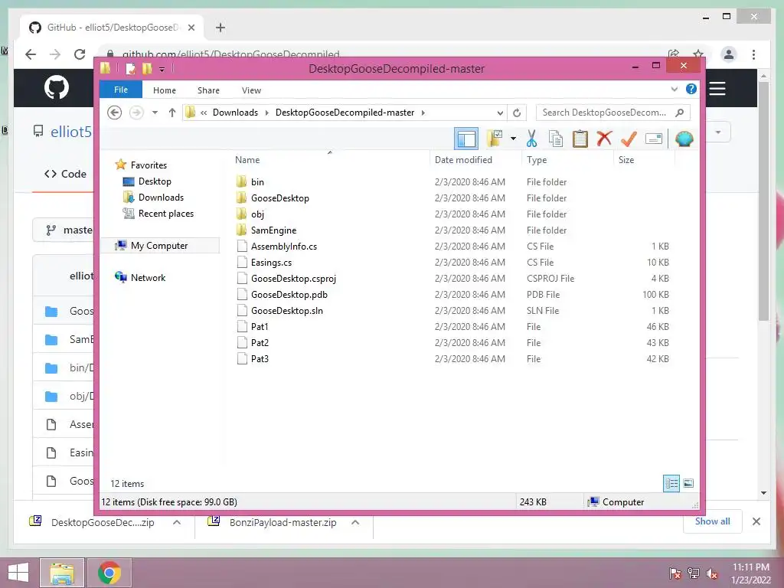Click DesktopGooseDecompiled-master breadcrumb segment
This screenshot has height=588, width=784.
345,113
